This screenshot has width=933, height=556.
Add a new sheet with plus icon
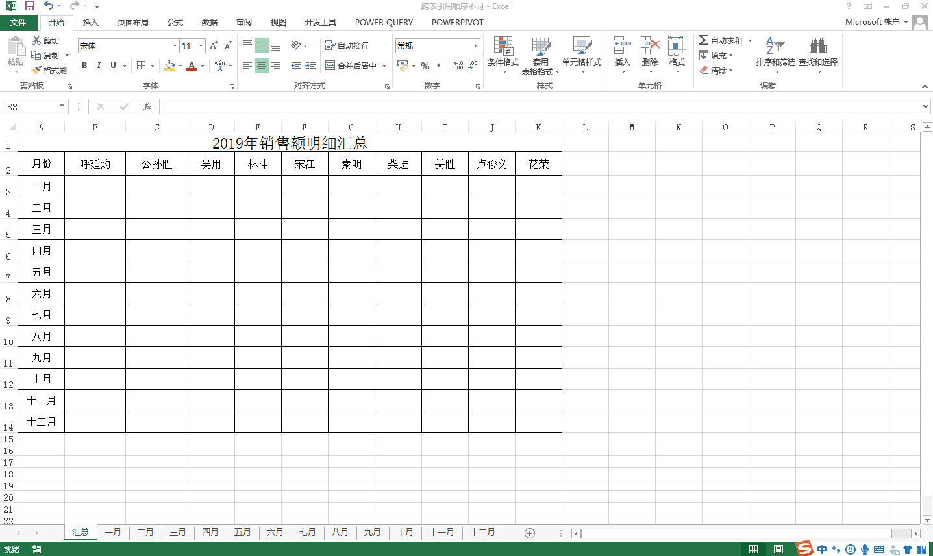point(530,533)
